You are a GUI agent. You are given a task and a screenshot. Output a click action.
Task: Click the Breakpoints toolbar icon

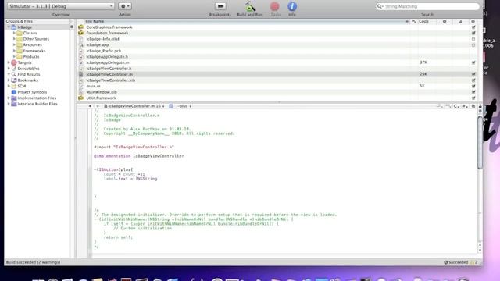point(220,6)
